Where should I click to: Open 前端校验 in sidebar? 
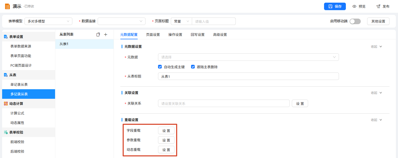pos(28,142)
